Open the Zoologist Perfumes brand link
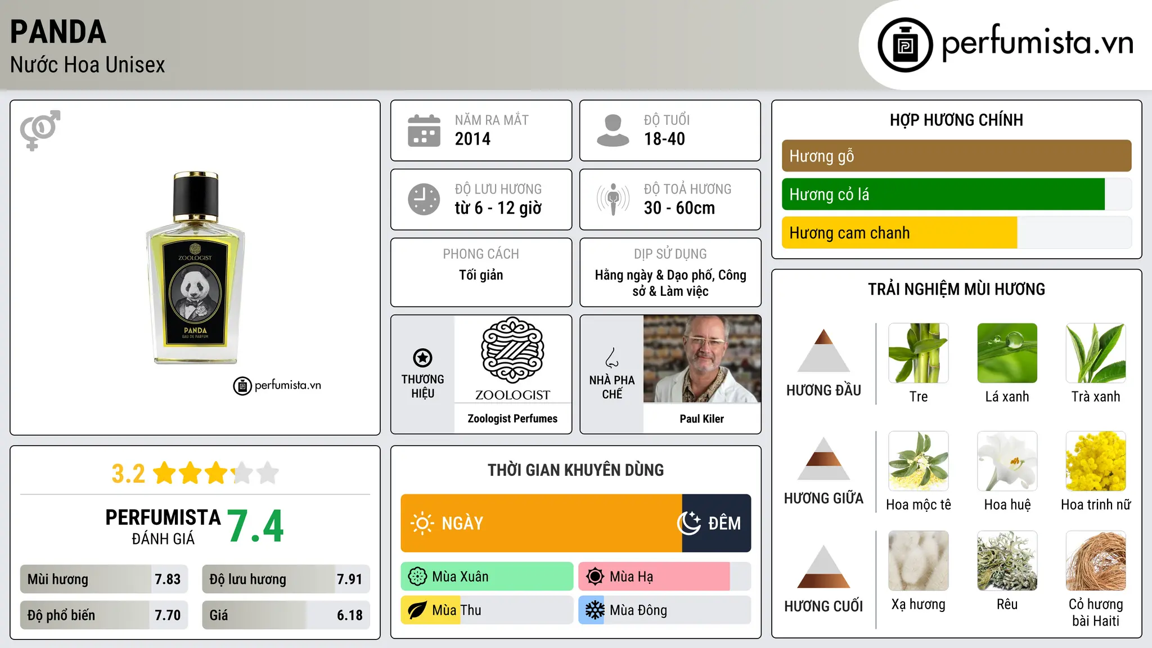The image size is (1152, 648). pyautogui.click(x=512, y=418)
